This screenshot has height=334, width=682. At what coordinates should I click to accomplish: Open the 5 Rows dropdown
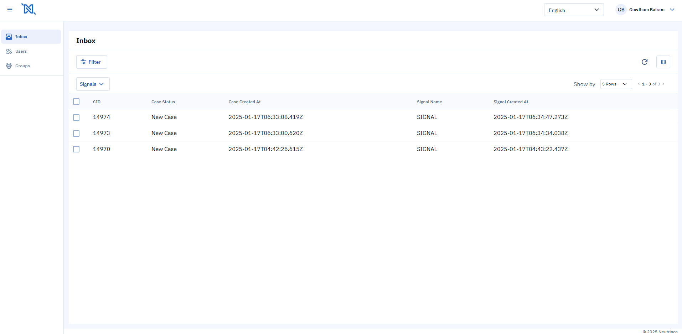pos(615,84)
